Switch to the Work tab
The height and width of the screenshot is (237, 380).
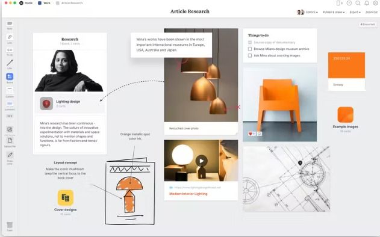tap(44, 3)
